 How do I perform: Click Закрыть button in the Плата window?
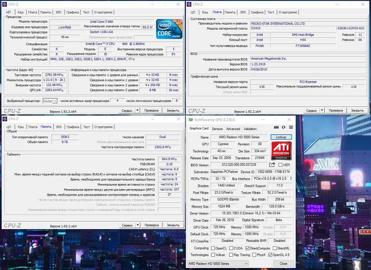coord(357,110)
